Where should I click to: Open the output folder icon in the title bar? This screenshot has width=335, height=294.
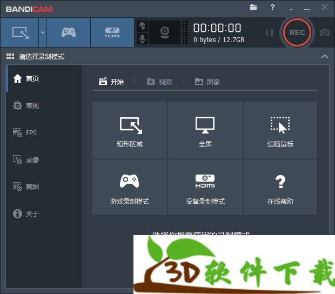point(253,7)
